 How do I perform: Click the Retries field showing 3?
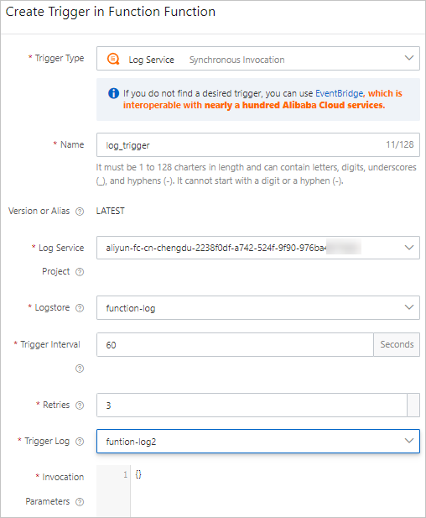click(x=252, y=406)
